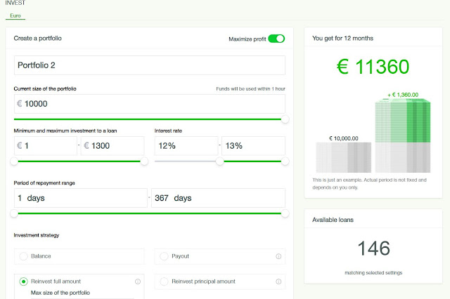Click the maximum investment slider handle

tap(144, 161)
